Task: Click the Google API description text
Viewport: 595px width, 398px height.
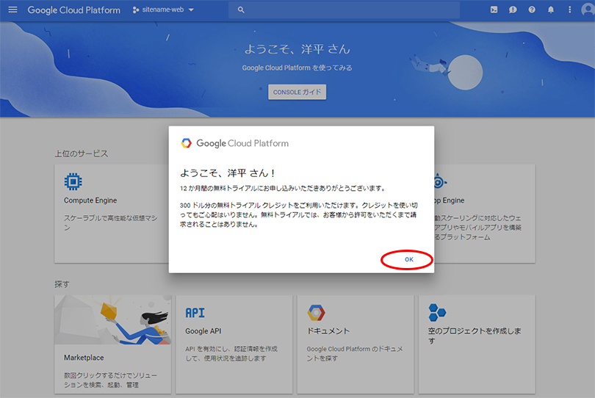Action: coord(231,354)
